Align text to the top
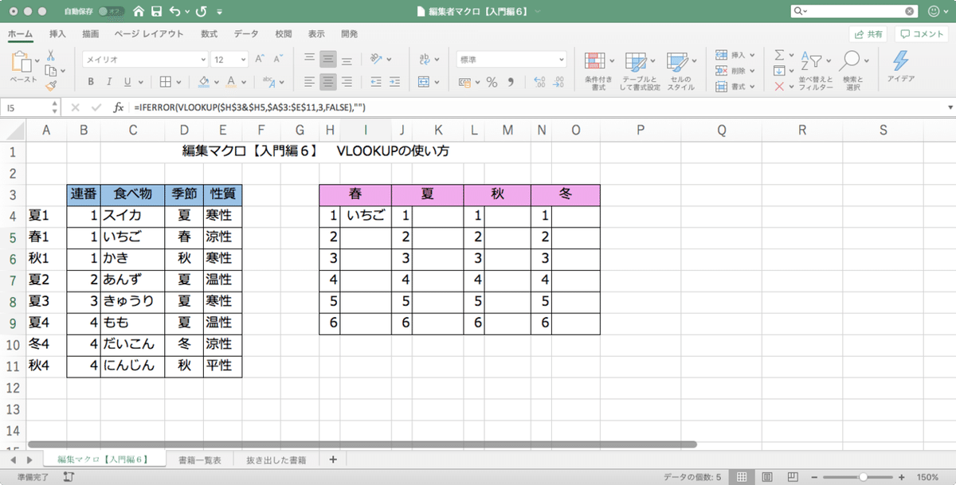The height and width of the screenshot is (485, 956). (310, 59)
